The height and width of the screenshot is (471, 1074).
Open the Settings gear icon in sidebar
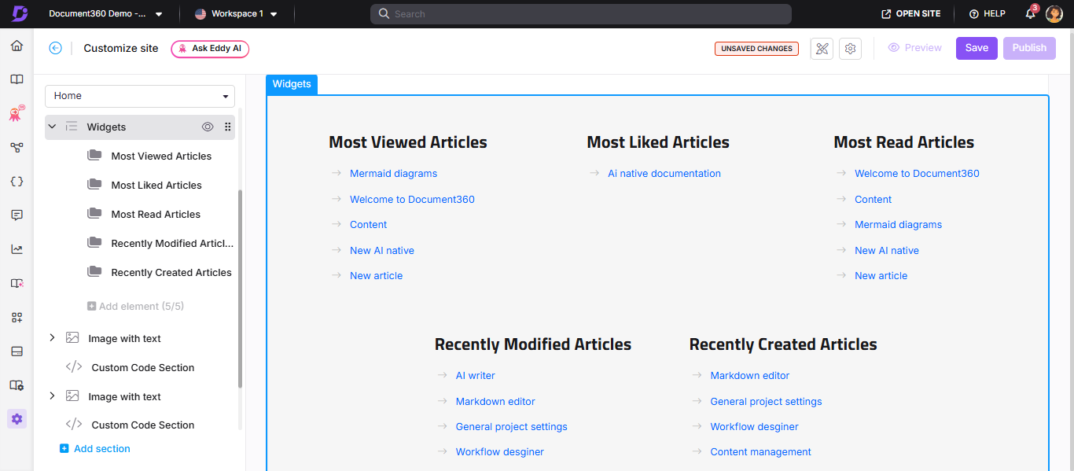click(17, 418)
